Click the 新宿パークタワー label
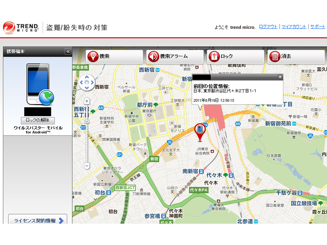The image size is (327, 245). pyautogui.click(x=138, y=147)
